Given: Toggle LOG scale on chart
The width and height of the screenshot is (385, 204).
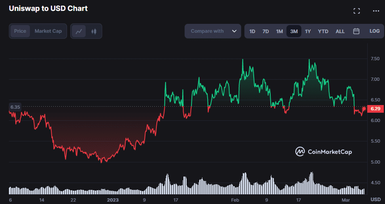Looking at the screenshot, I should [x=374, y=31].
